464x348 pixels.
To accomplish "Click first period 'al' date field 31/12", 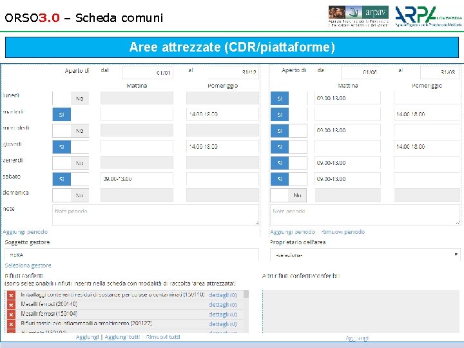I will coord(233,72).
